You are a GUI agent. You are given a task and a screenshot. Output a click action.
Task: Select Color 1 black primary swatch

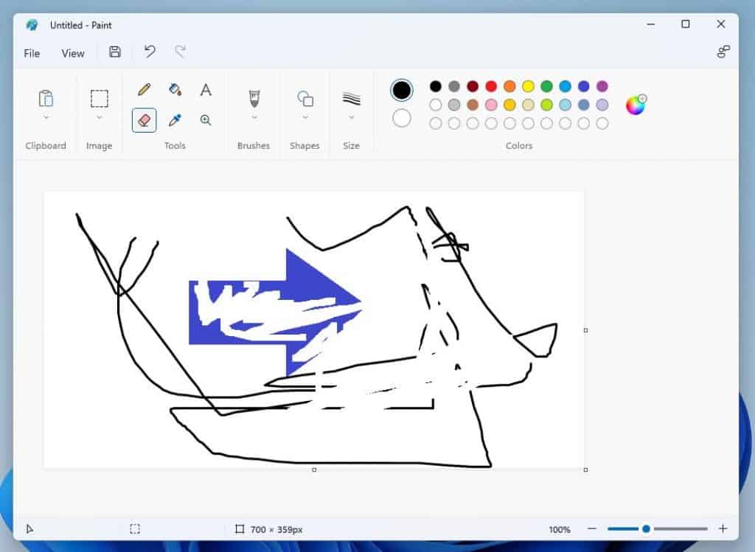[x=402, y=90]
